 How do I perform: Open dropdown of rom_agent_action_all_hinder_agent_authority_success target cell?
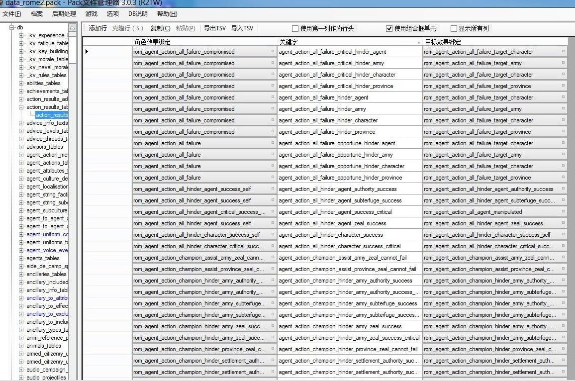click(563, 189)
